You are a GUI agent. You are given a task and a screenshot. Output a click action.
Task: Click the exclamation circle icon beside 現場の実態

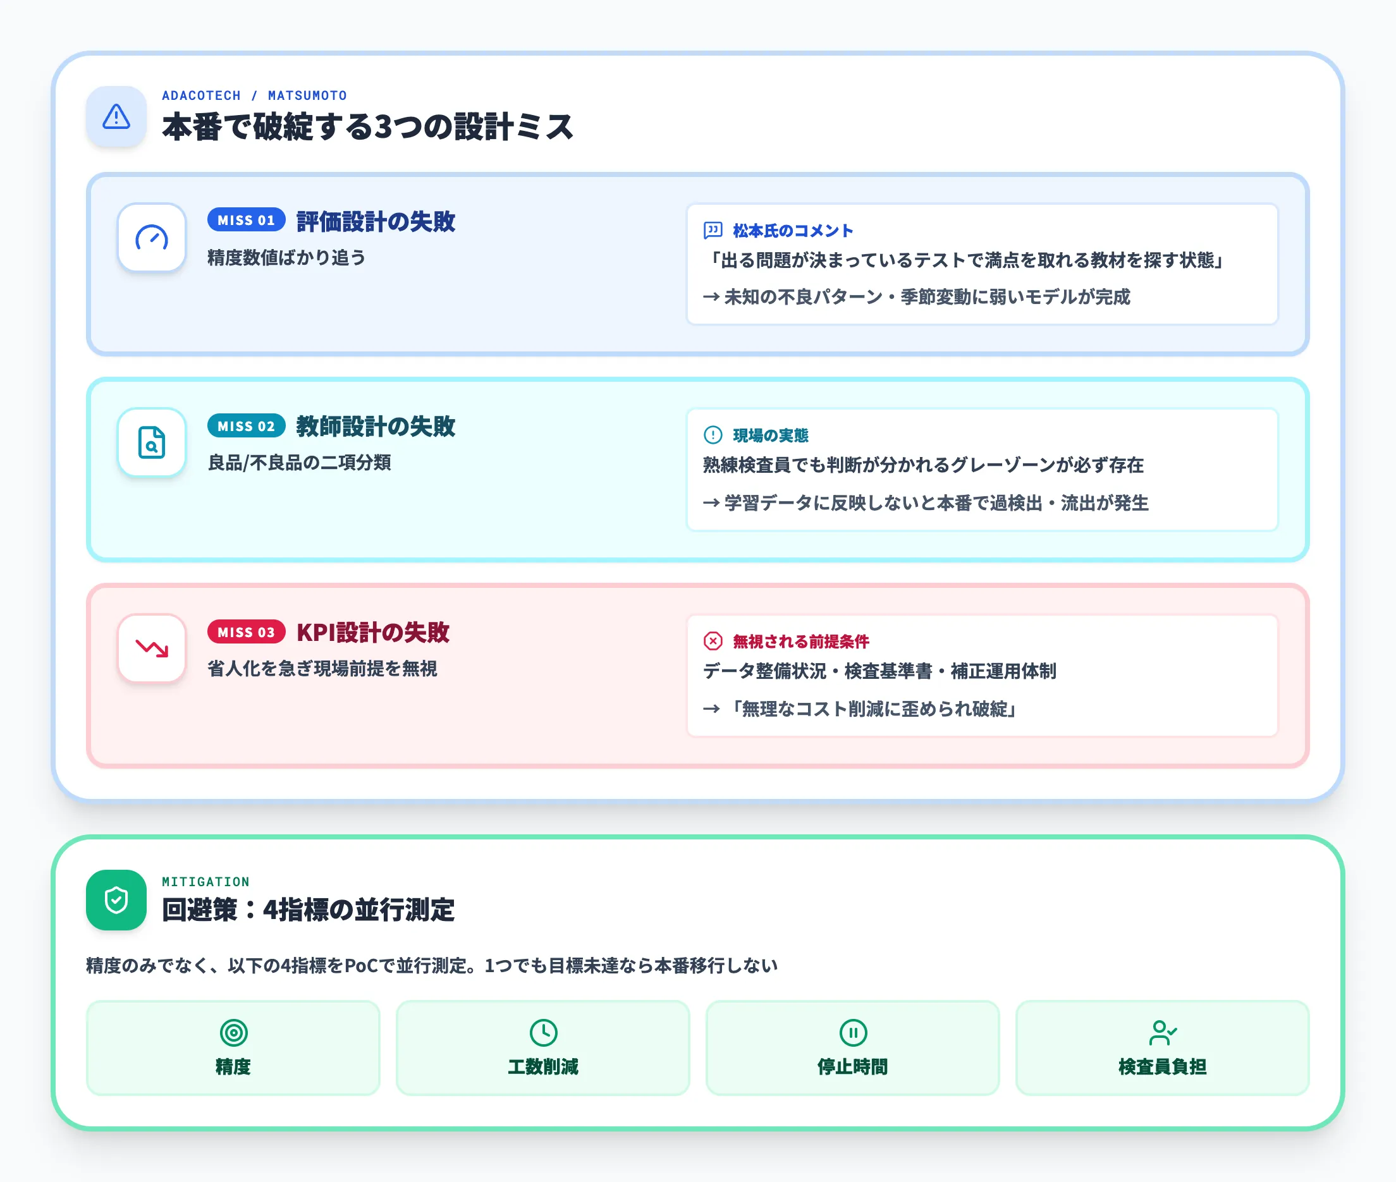713,436
